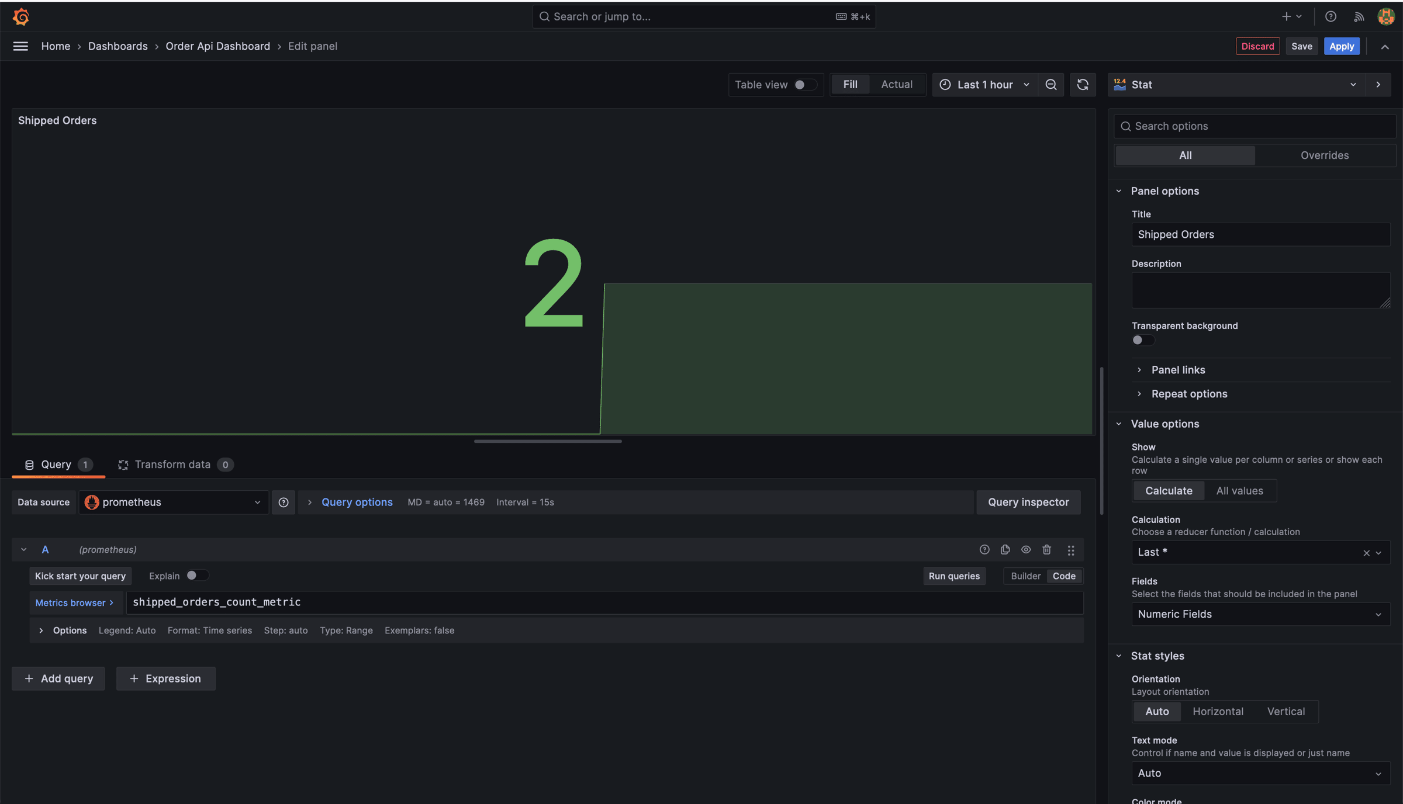Open the Last 1 hour time picker

[984, 85]
